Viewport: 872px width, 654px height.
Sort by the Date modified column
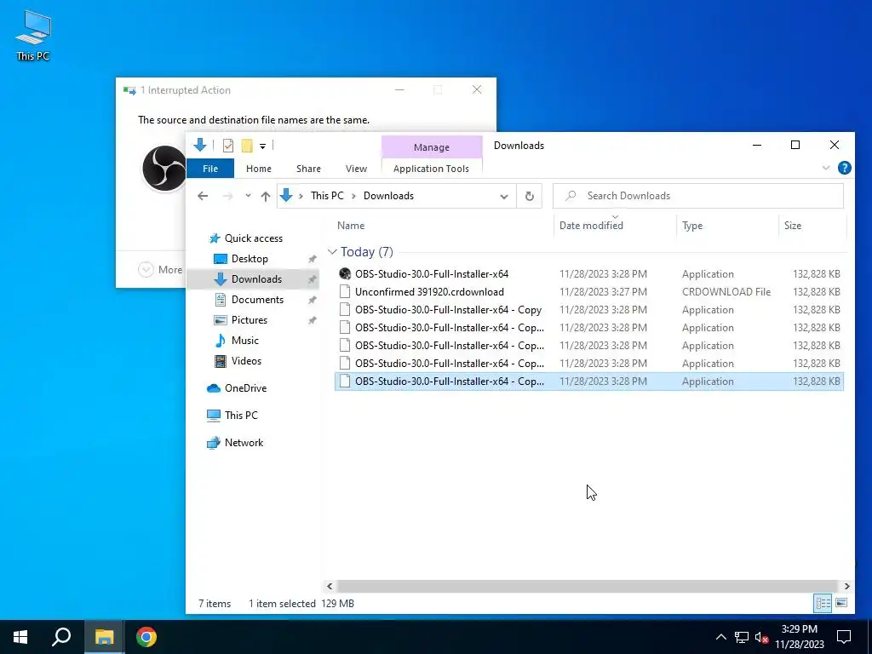591,225
